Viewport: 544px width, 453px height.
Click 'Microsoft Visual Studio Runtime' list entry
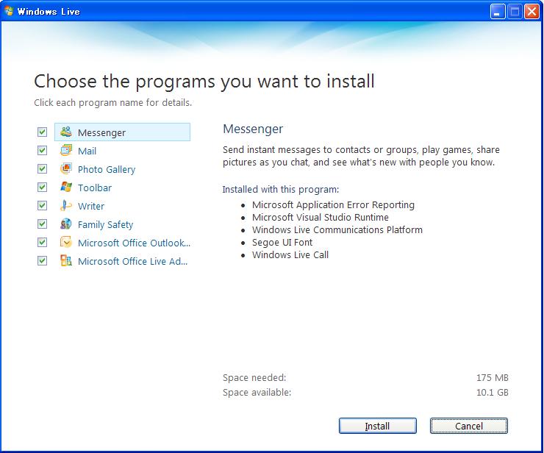[321, 217]
